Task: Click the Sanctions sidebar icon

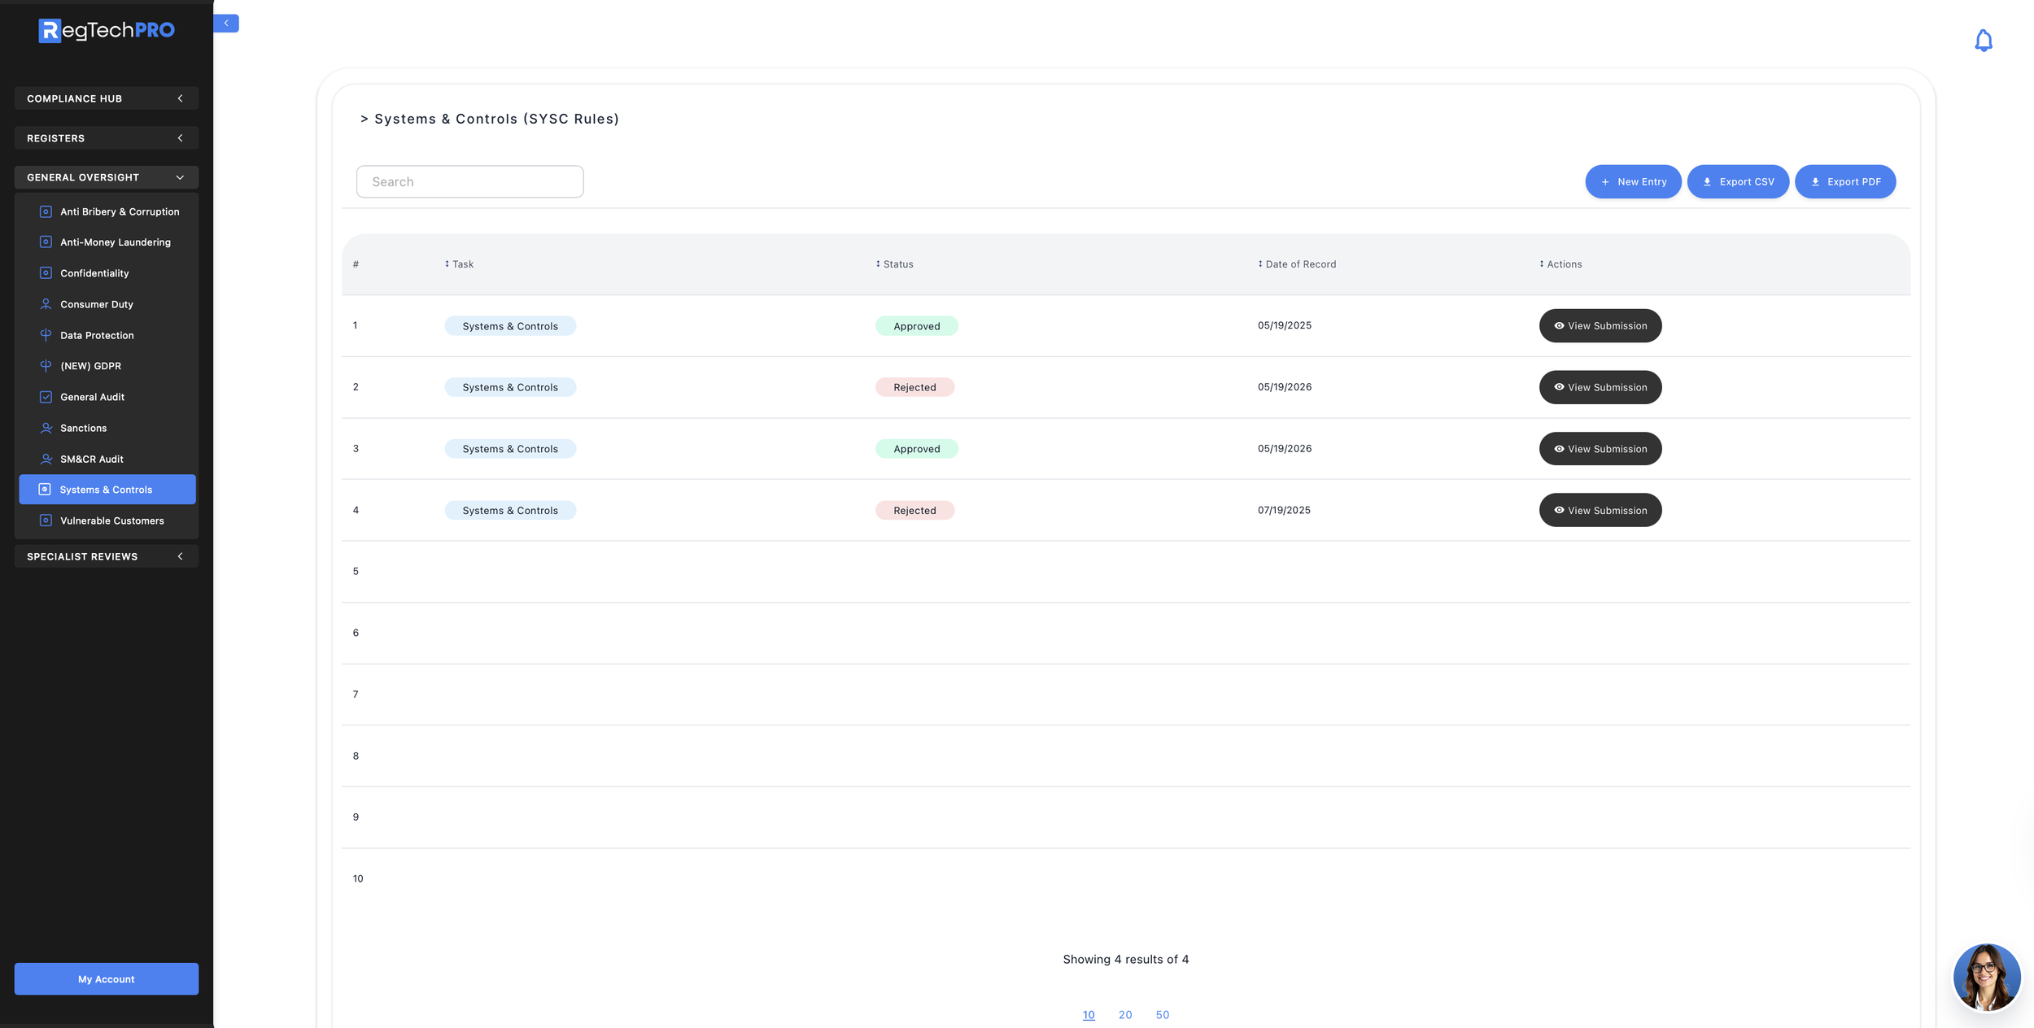Action: point(46,428)
